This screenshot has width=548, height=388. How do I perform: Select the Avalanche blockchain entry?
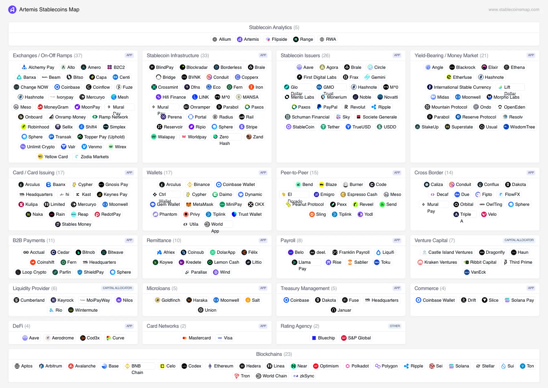click(x=82, y=366)
